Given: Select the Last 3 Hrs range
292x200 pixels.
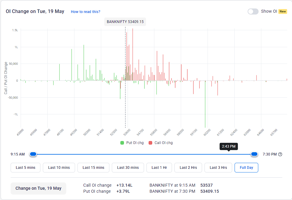Looking at the screenshot, I should coord(218,168).
